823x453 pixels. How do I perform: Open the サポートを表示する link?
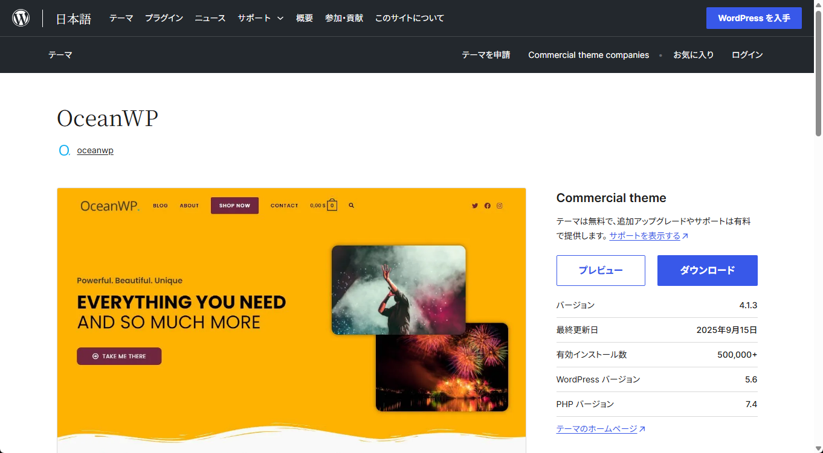[645, 236]
